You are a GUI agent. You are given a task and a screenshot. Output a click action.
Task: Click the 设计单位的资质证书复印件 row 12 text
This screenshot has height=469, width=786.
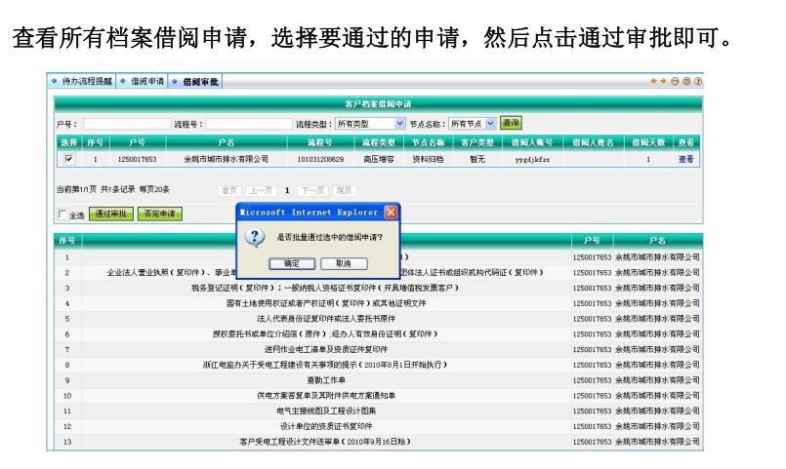click(x=326, y=426)
